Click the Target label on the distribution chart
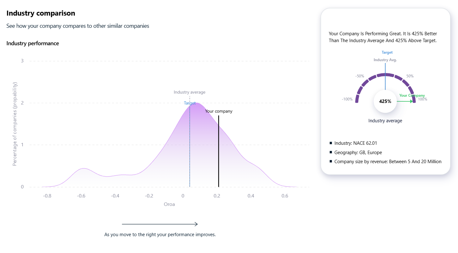 click(190, 103)
